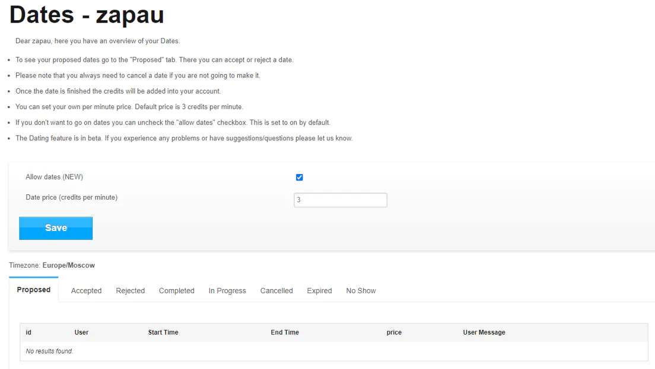The image size is (655, 369).
Task: Click the id column header
Action: [x=28, y=332]
